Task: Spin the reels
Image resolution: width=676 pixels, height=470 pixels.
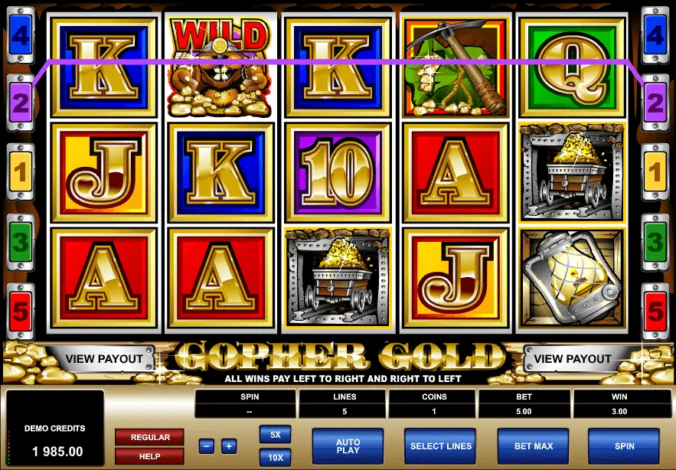Action: [624, 446]
